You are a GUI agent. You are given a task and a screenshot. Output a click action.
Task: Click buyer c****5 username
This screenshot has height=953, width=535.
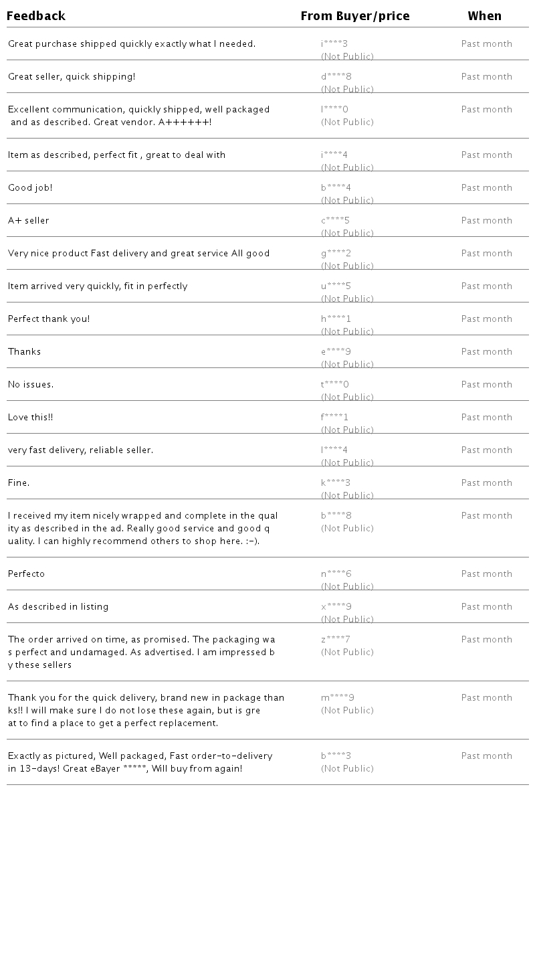[335, 221]
